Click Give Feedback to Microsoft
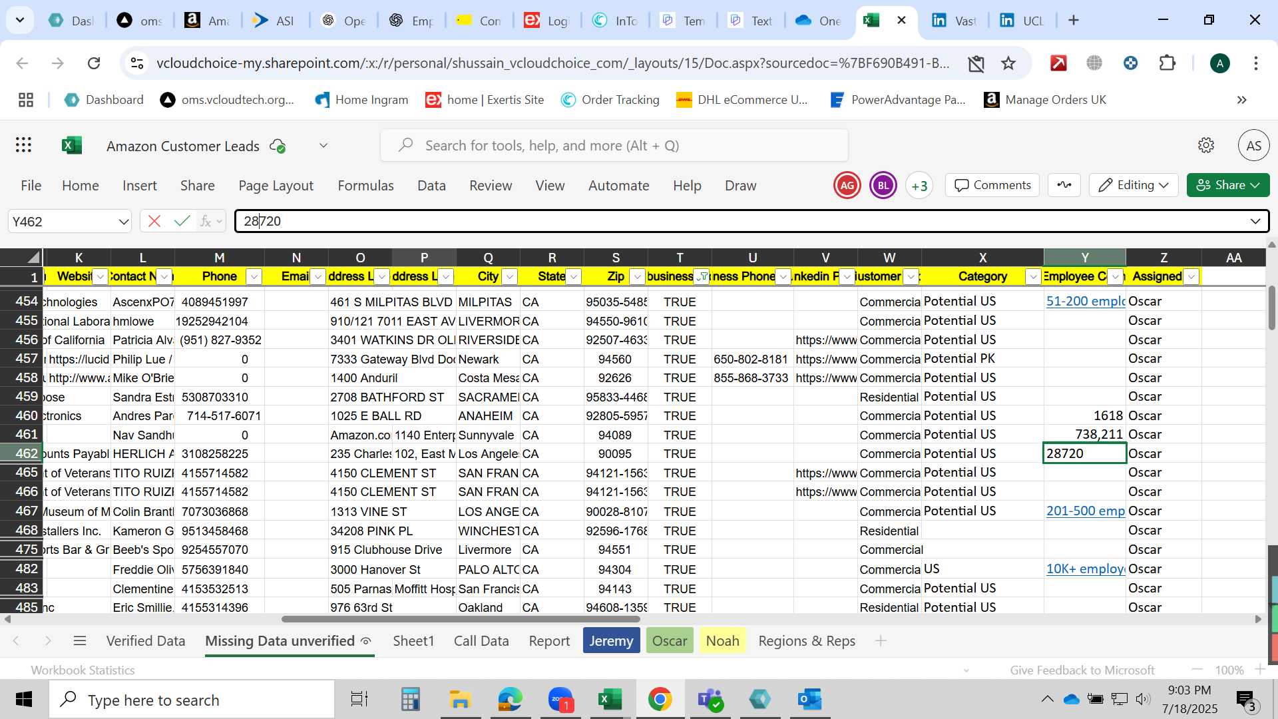The image size is (1278, 719). (1082, 670)
